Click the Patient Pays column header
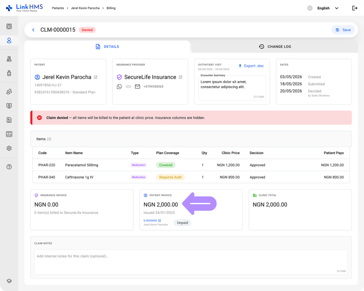Screen dimensions: 364x291 pos(334,153)
